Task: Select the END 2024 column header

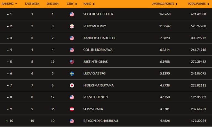Action: pyautogui.click(x=53, y=4)
